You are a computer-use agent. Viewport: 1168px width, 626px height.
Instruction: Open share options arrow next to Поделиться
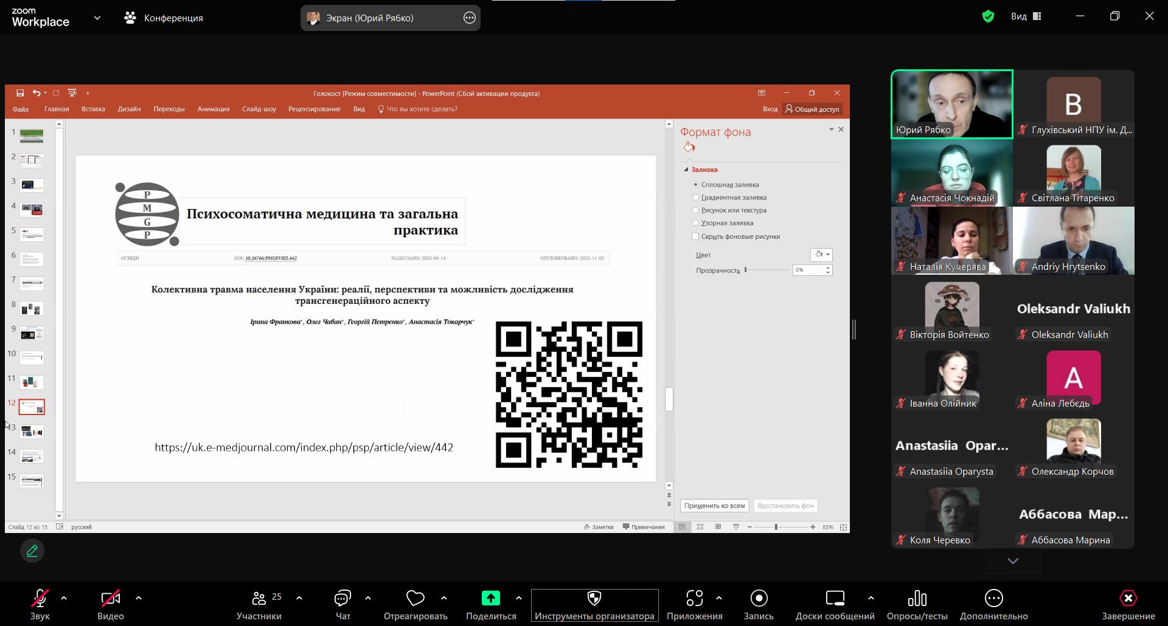(518, 598)
